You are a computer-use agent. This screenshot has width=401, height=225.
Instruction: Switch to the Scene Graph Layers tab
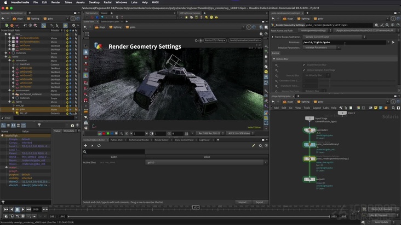pos(110,22)
